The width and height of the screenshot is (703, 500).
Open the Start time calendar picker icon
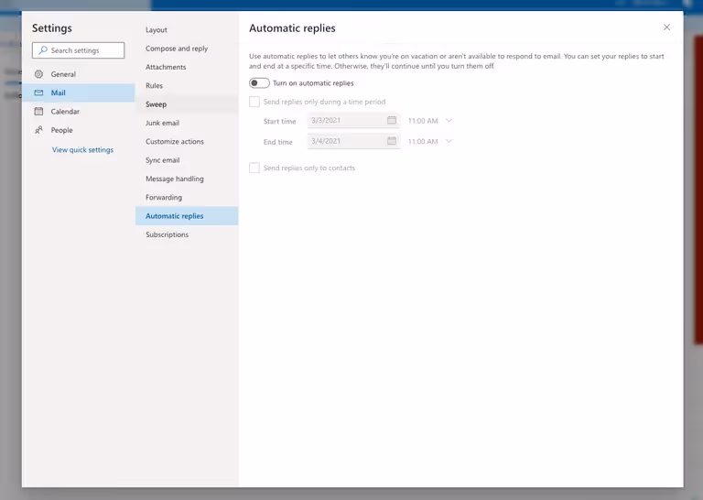pos(392,121)
